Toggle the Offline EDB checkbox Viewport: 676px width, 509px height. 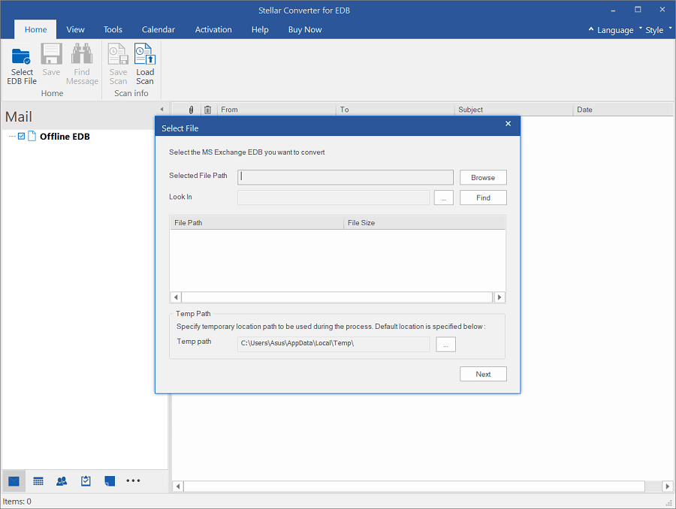click(21, 136)
